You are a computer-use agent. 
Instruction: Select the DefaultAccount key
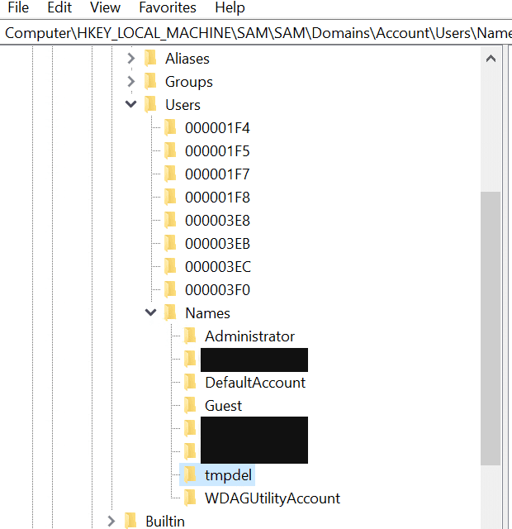pyautogui.click(x=255, y=383)
